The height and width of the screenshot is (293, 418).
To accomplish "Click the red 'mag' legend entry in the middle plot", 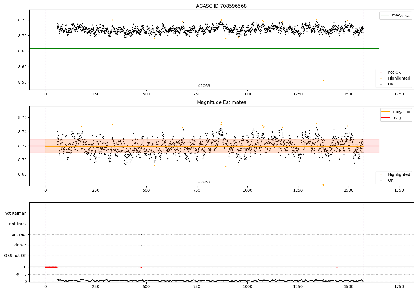I will pos(392,118).
